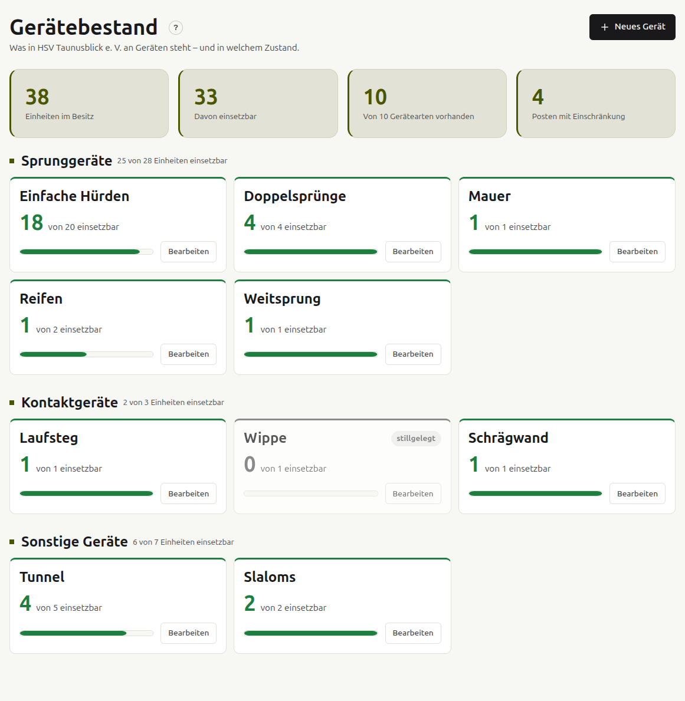Click the Mauer card title
Viewport: 685px width, 701px height.
(490, 196)
